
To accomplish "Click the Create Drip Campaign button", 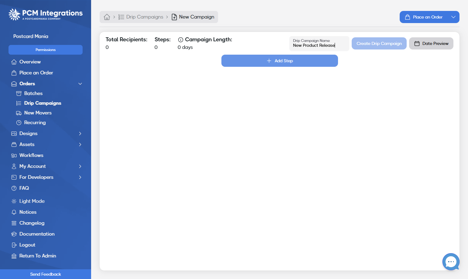I will coord(379,43).
